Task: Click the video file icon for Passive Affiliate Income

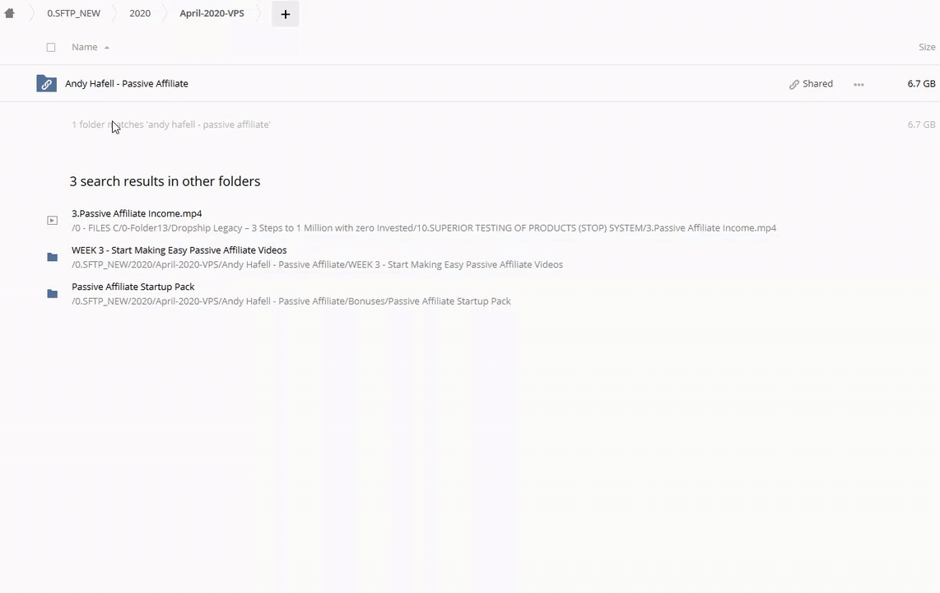Action: coord(52,220)
